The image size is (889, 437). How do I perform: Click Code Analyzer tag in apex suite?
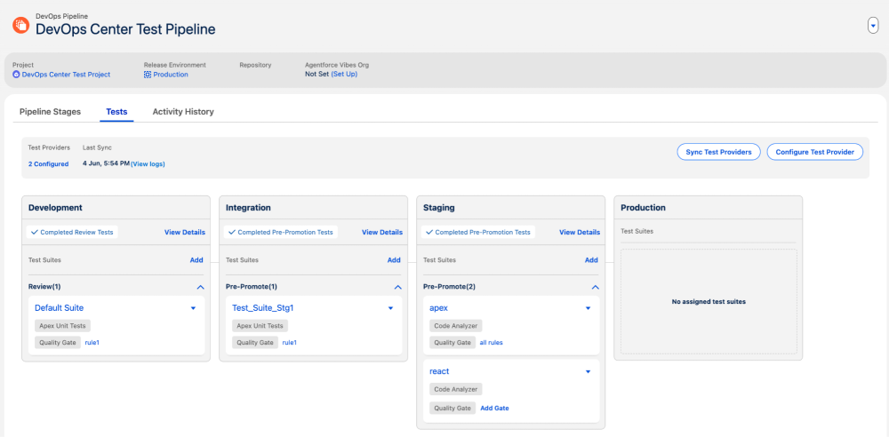(455, 326)
